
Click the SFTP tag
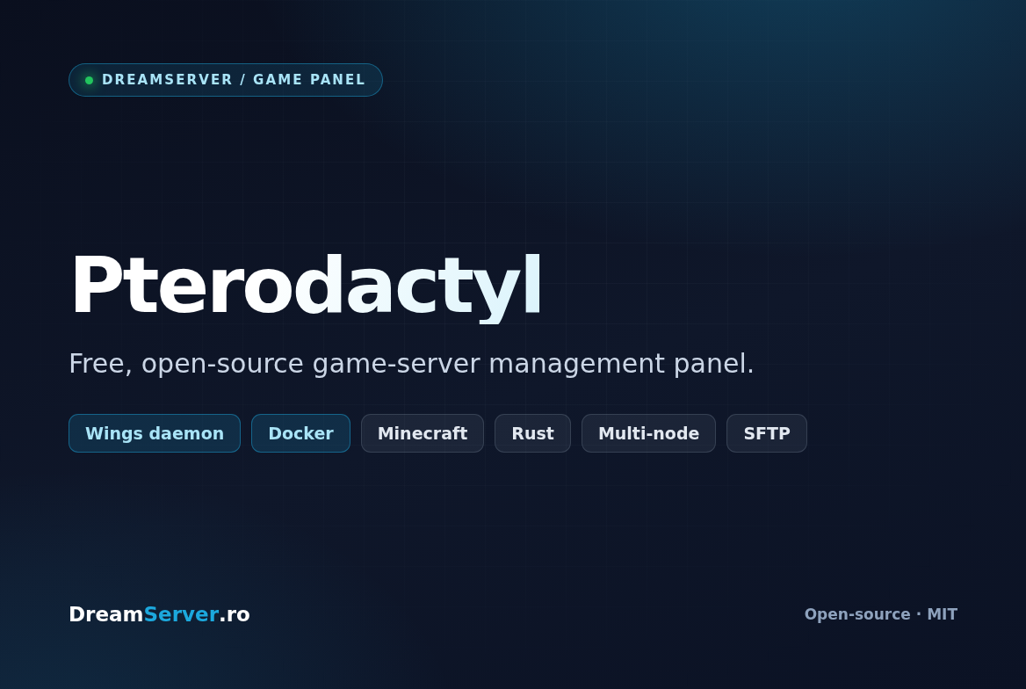(767, 433)
